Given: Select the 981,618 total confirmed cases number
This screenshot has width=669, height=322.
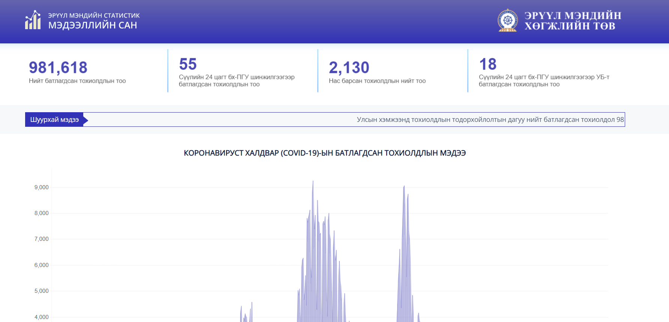Looking at the screenshot, I should pyautogui.click(x=58, y=68).
